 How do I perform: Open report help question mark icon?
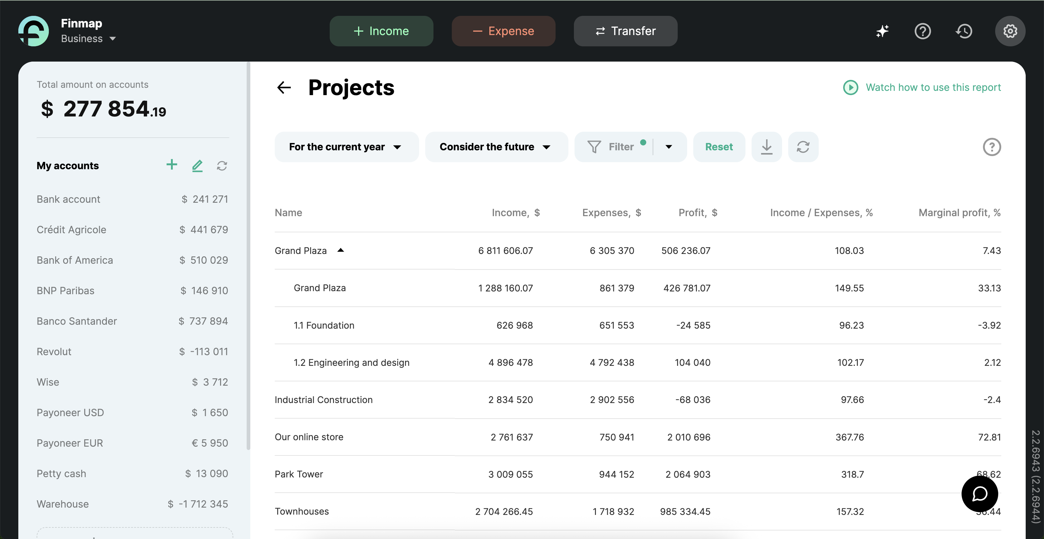click(x=992, y=147)
